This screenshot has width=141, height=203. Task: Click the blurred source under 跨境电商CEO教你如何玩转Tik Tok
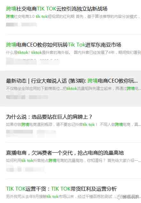coord(33,61)
